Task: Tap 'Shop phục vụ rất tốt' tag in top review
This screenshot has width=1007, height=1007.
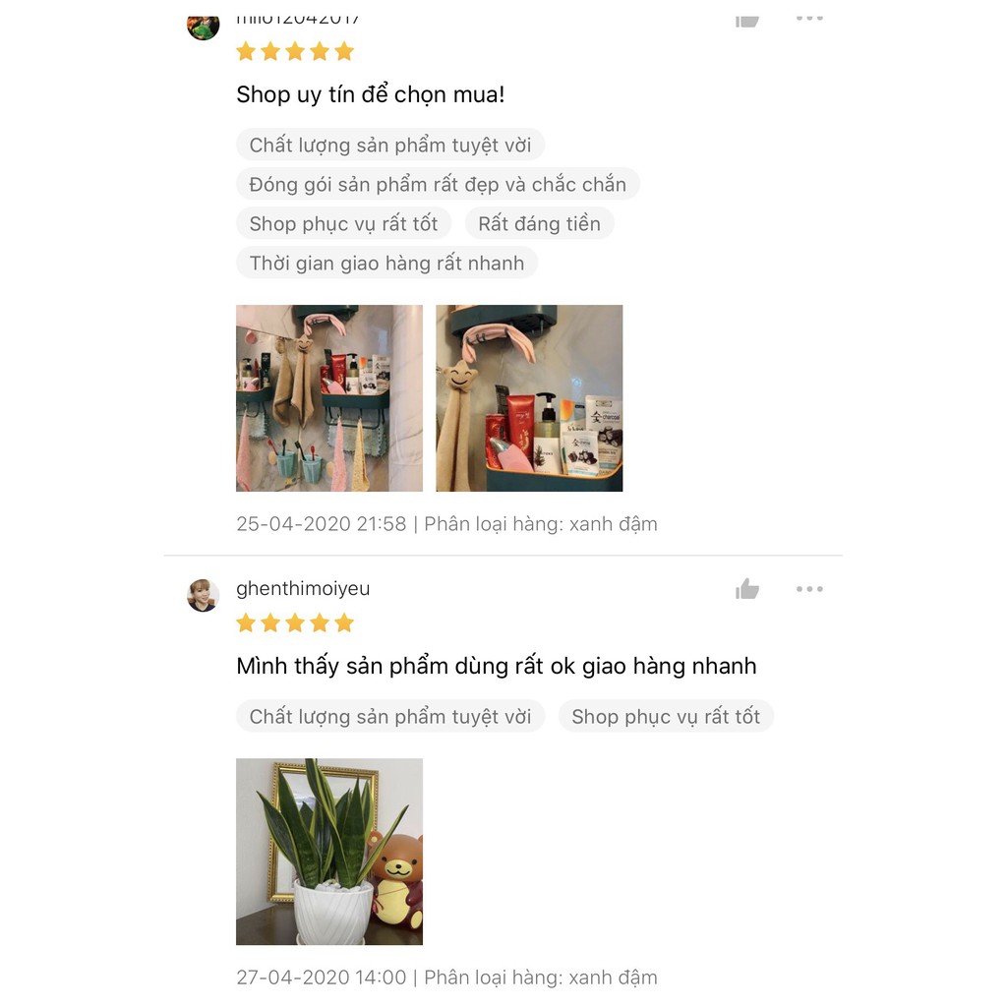Action: [343, 223]
